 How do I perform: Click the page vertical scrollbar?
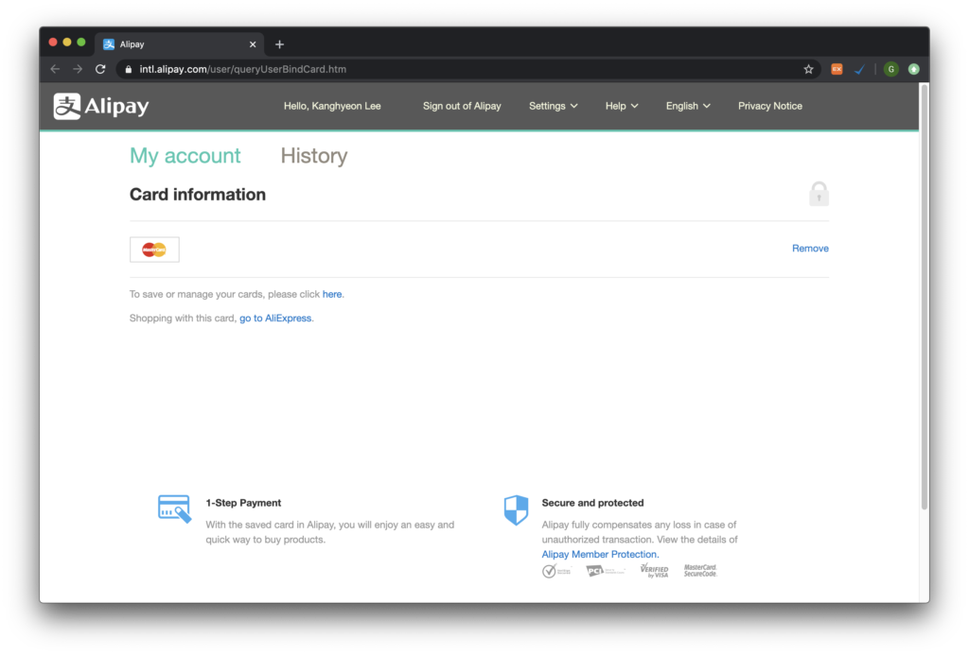tap(925, 297)
